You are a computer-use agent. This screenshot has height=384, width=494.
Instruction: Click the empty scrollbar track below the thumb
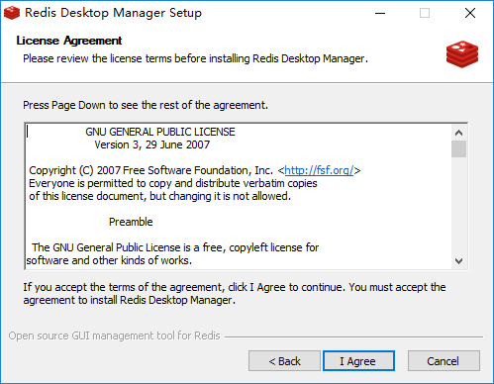[458, 205]
